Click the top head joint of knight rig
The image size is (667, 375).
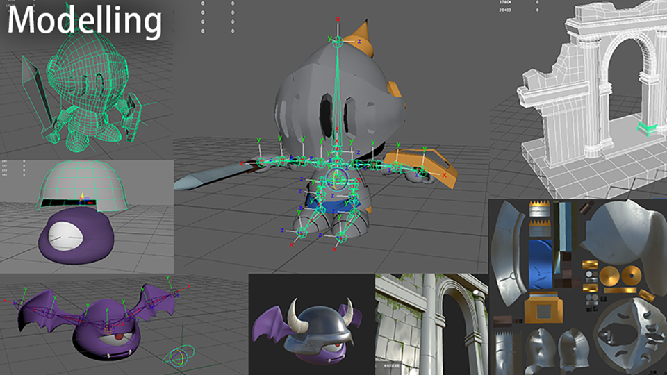tap(338, 42)
